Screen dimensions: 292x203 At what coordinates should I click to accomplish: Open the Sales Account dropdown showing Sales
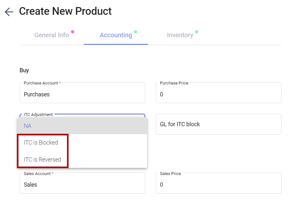pos(82,183)
